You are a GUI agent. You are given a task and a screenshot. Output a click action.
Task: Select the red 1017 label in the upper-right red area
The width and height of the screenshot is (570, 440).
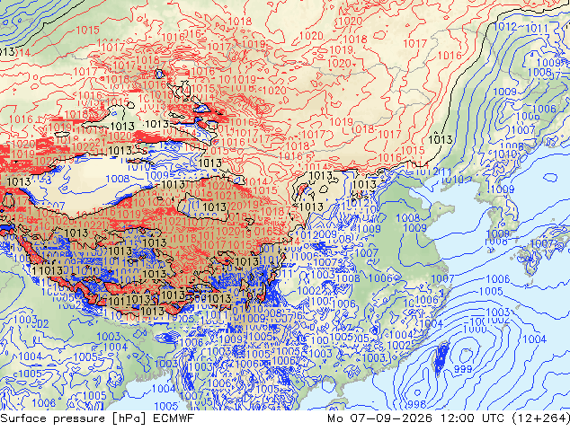(414, 44)
